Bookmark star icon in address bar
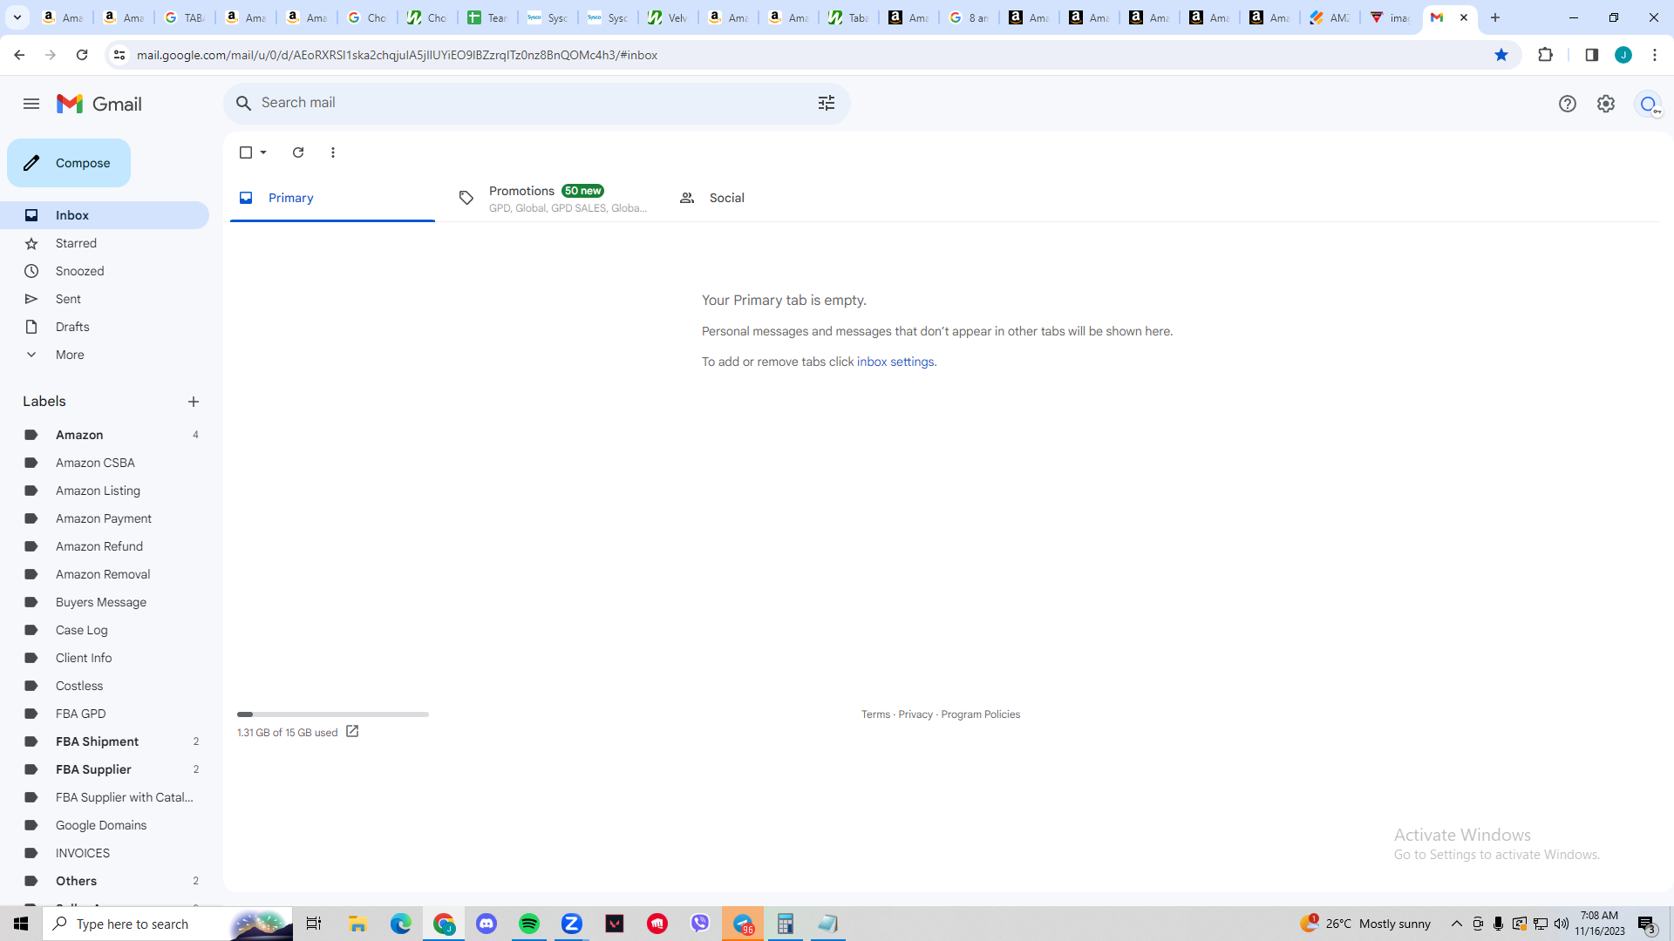This screenshot has height=941, width=1674. (x=1501, y=55)
